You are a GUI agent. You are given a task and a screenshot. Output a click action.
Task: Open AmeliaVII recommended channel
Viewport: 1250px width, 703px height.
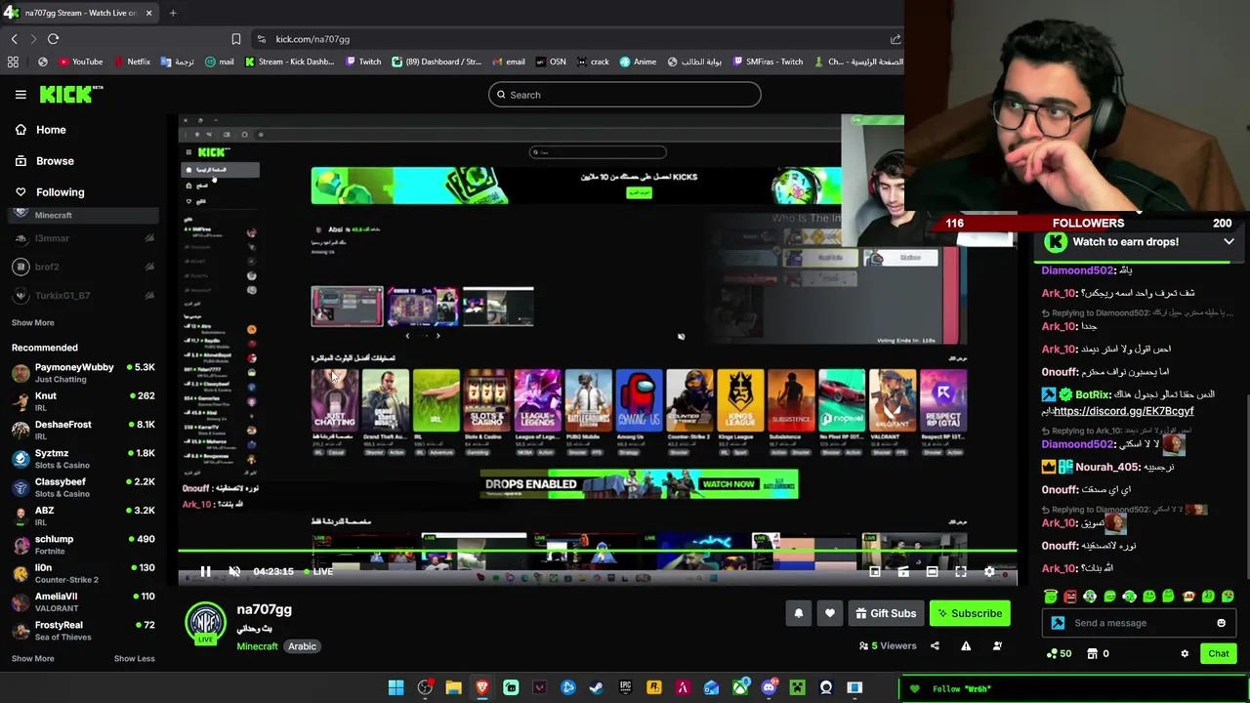pyautogui.click(x=83, y=601)
